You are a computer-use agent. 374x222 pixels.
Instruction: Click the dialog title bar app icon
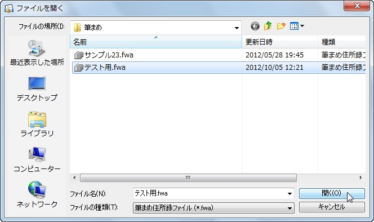[x=9, y=8]
